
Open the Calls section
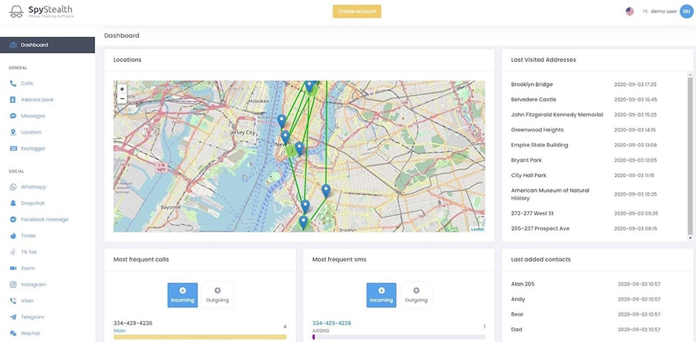click(27, 84)
